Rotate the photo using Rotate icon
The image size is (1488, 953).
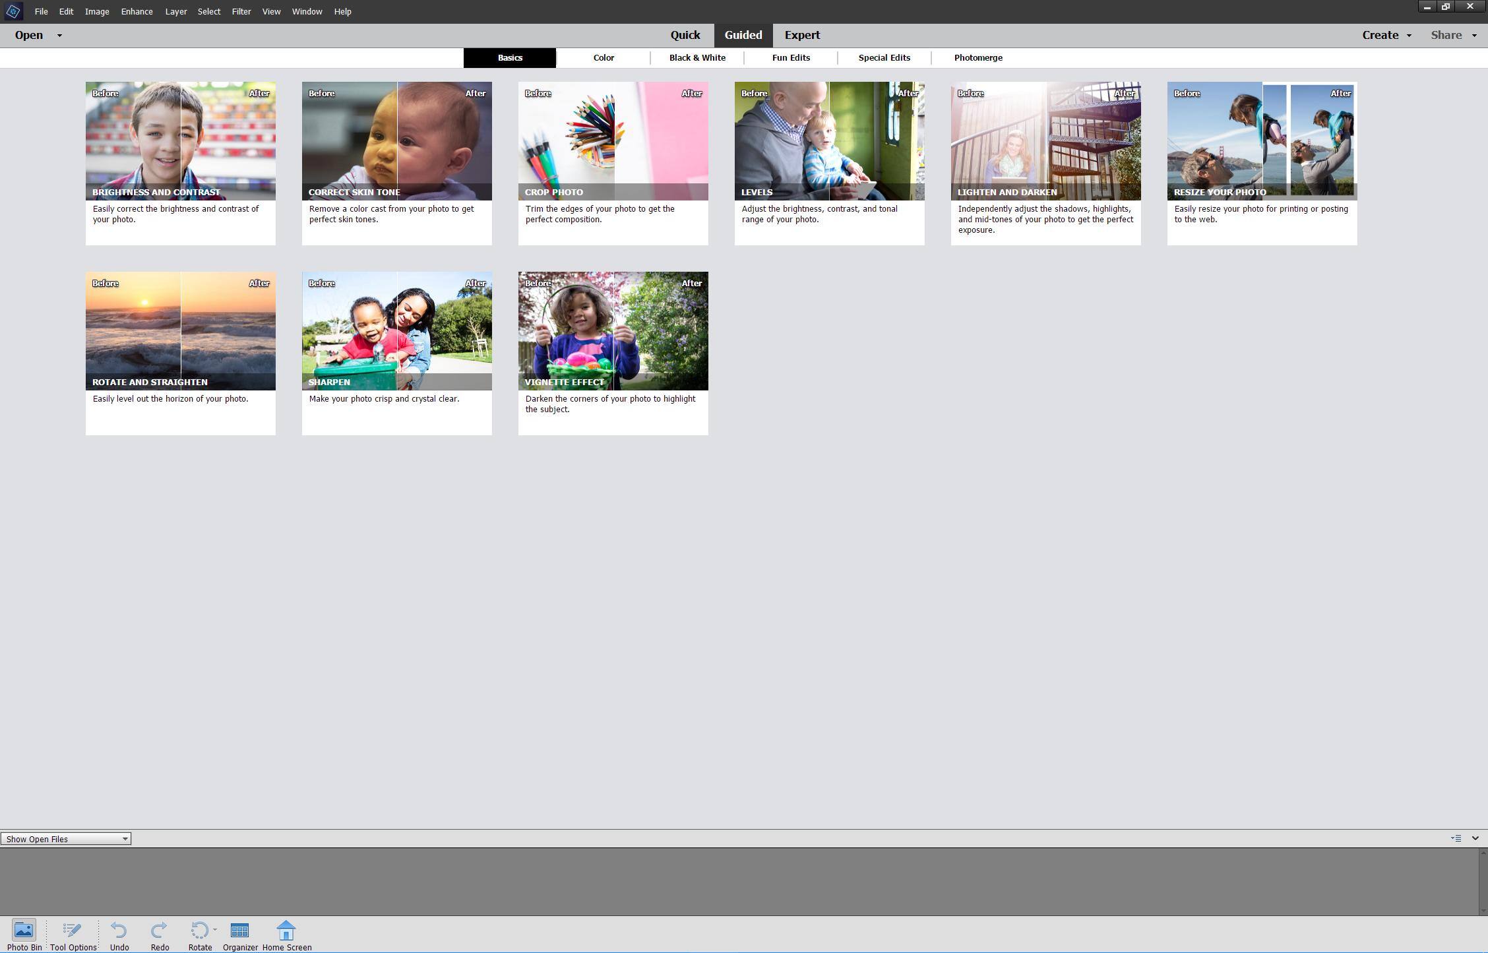point(199,930)
